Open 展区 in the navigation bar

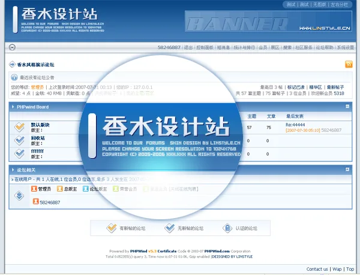coord(275,47)
